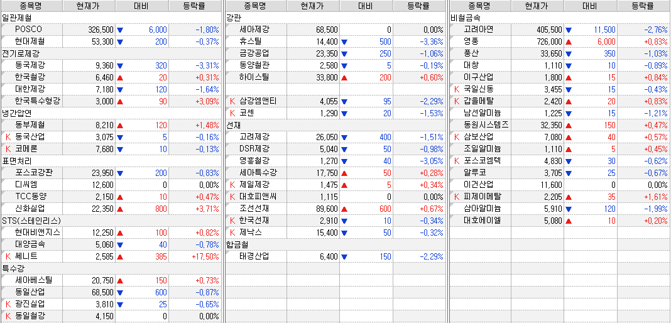Click the DSR제강 stock name
Screen dimensions: 671x323
coord(254,150)
